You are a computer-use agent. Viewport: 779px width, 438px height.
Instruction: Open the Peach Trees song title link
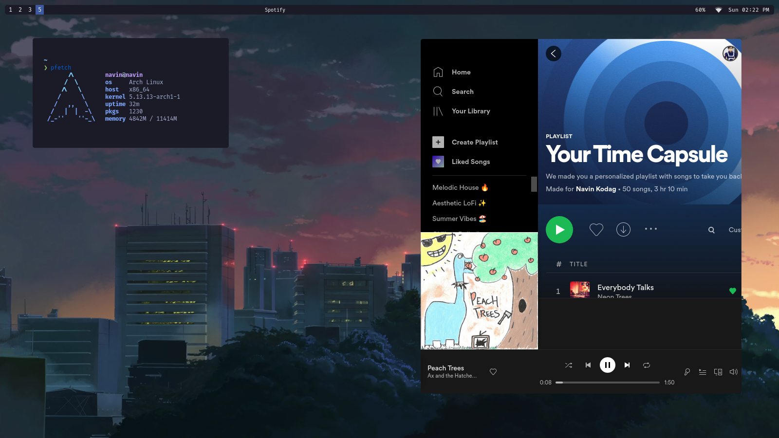point(445,368)
